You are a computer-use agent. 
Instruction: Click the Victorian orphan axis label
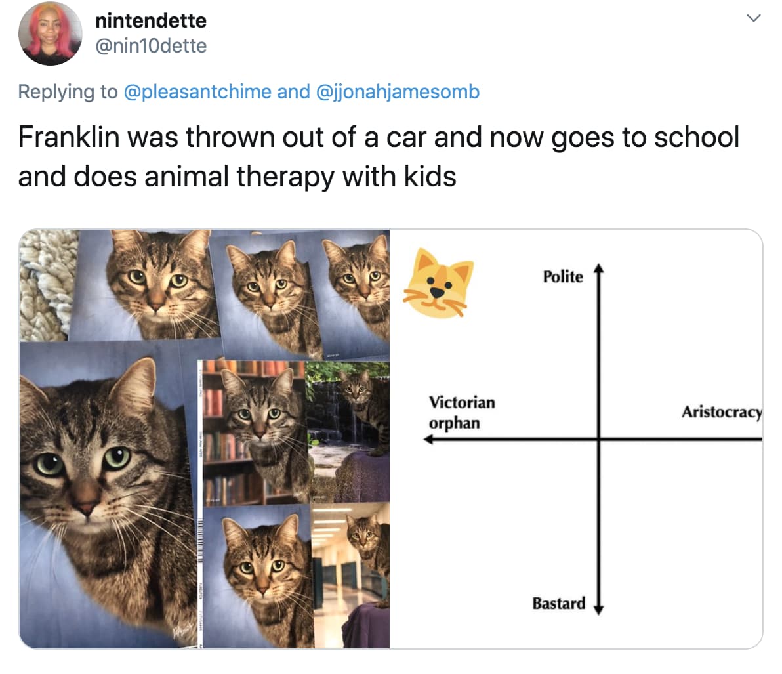[462, 413]
